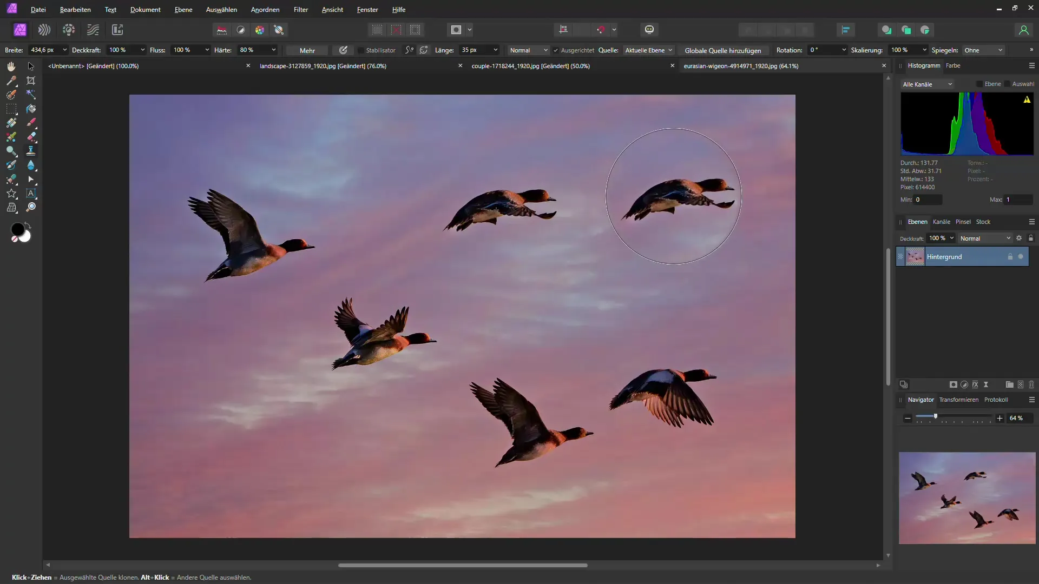Toggle the Ebene checkbox in Histogramm
The image size is (1039, 584).
[x=979, y=84]
